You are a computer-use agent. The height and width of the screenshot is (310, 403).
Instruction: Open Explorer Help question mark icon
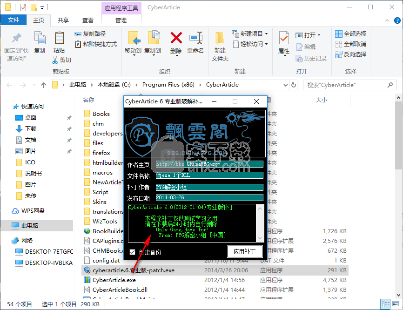point(397,20)
